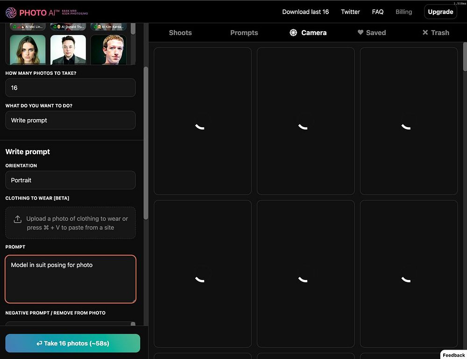
Task: Open the Saved tab label
Action: [x=376, y=33]
